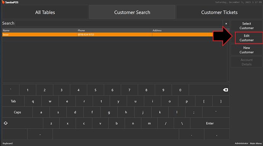Tap the Tab key on the keyboard

[13, 101]
